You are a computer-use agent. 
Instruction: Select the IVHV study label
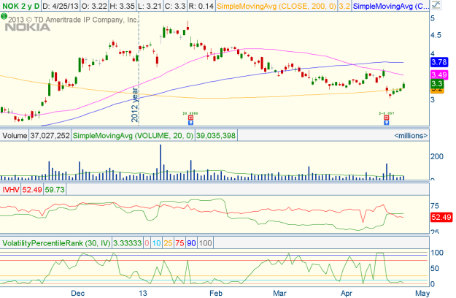(11, 189)
